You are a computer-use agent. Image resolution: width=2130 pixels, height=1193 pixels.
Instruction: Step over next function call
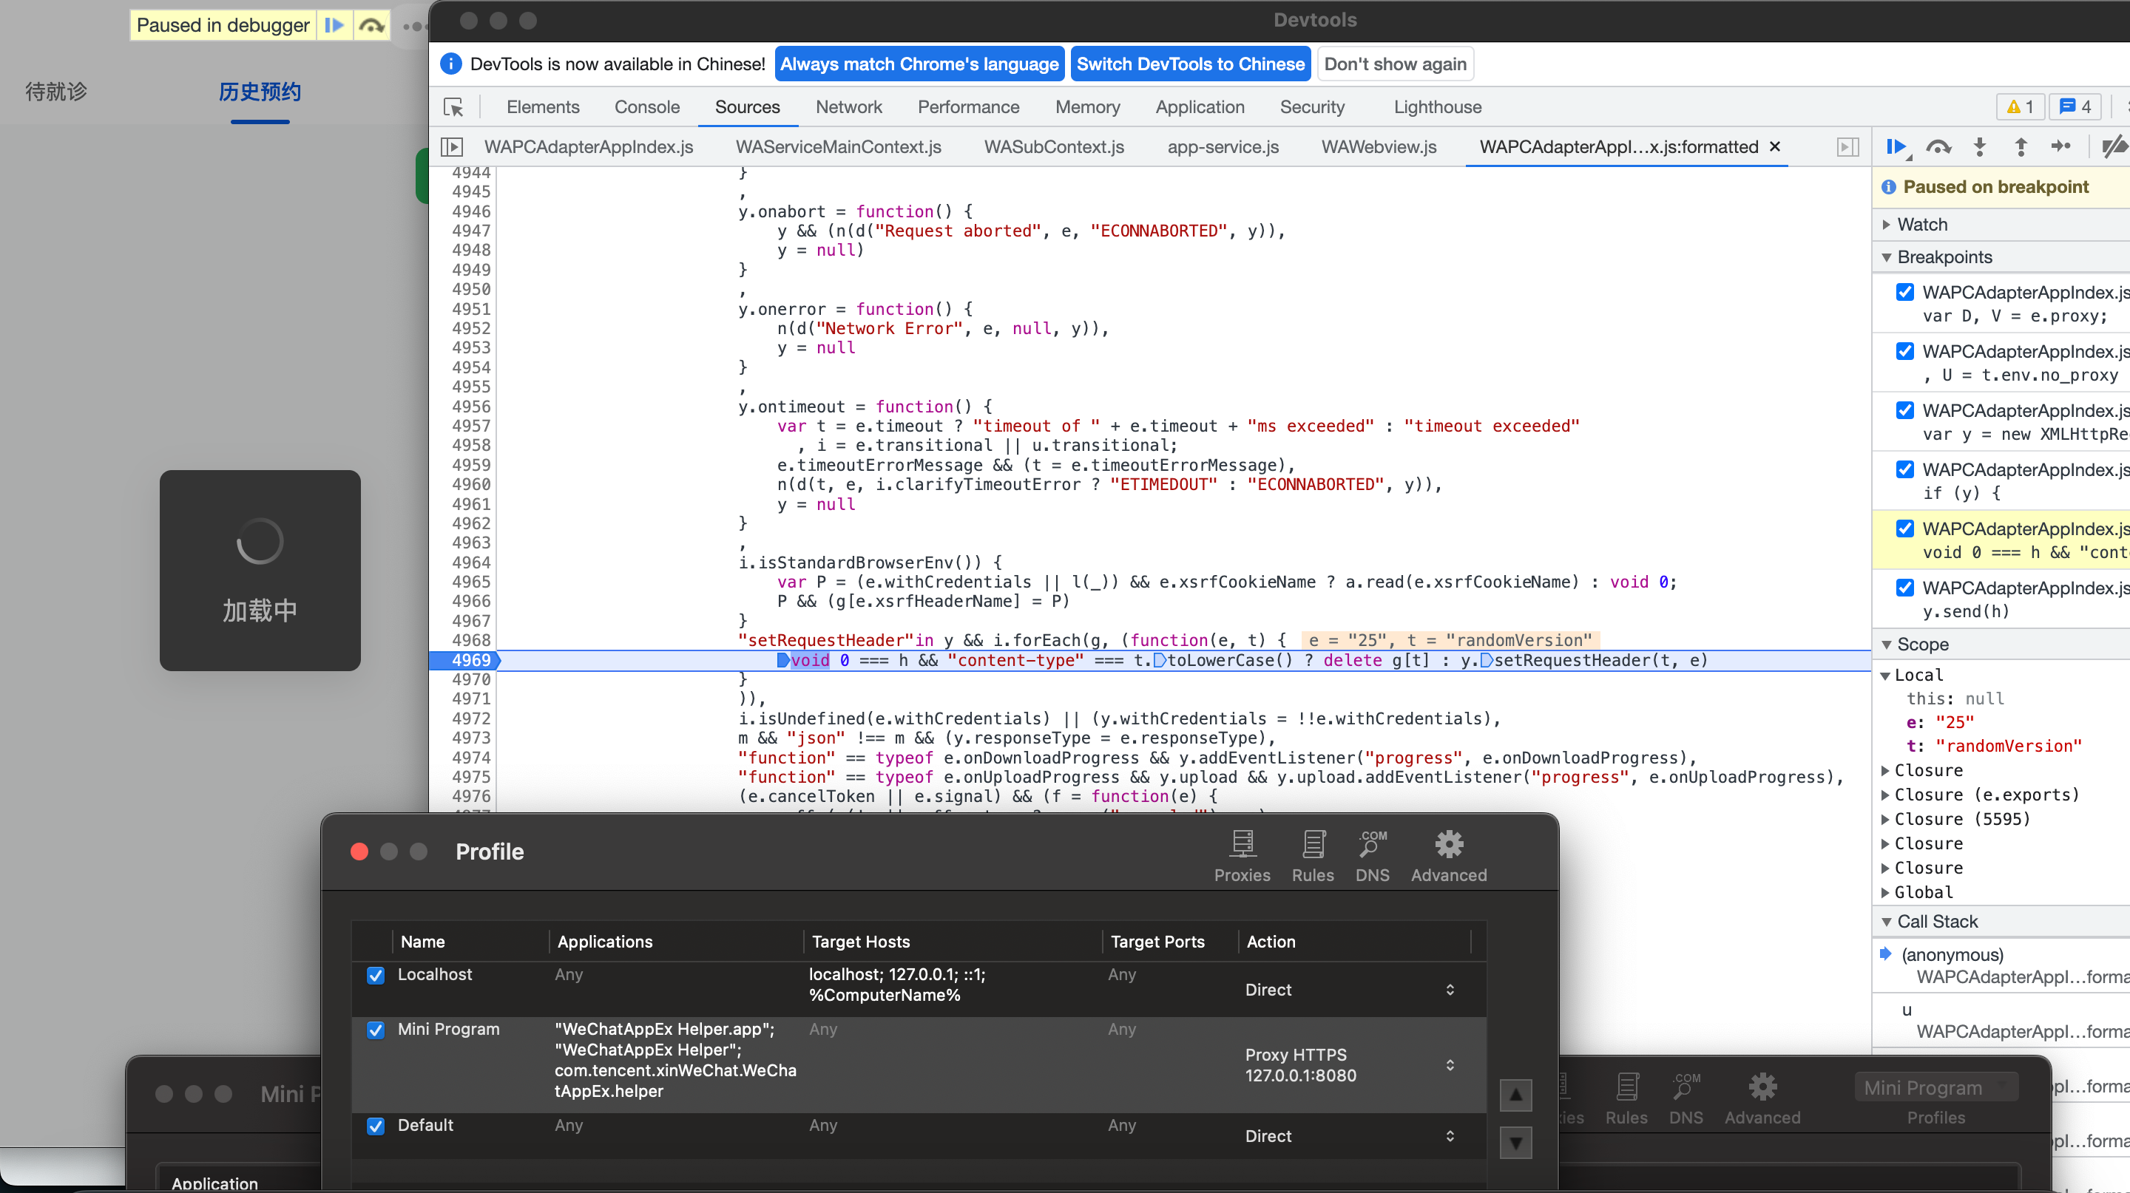pyautogui.click(x=1938, y=147)
